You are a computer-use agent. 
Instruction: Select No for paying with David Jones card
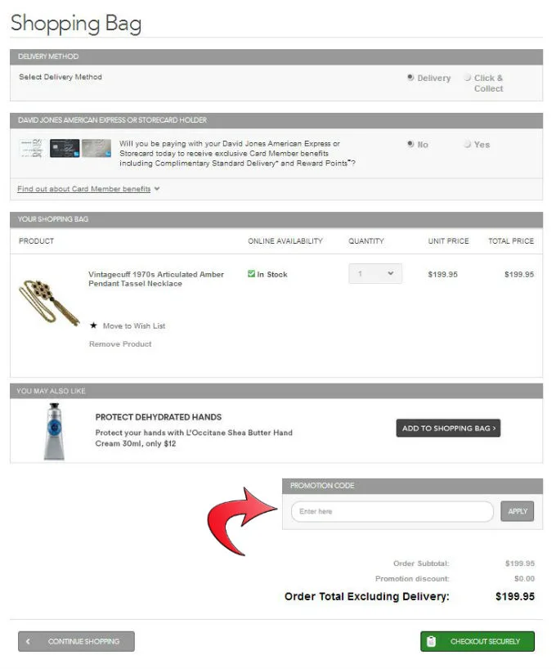click(410, 144)
